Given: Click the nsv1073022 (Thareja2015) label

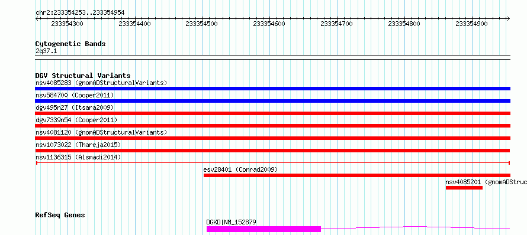Looking at the screenshot, I should (78, 145).
